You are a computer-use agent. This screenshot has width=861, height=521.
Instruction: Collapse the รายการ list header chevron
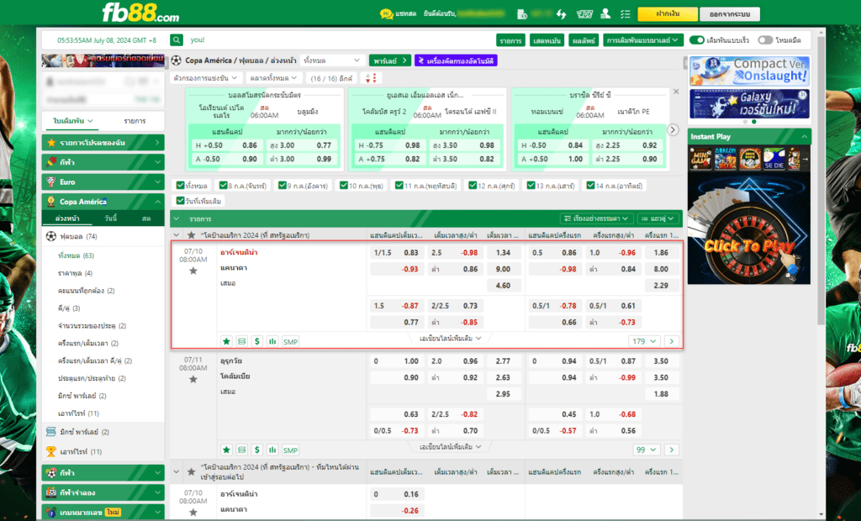point(177,218)
